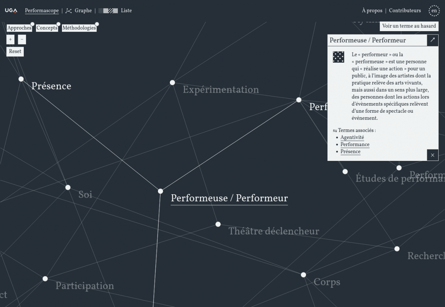Click the UGA logo

[x=11, y=11]
